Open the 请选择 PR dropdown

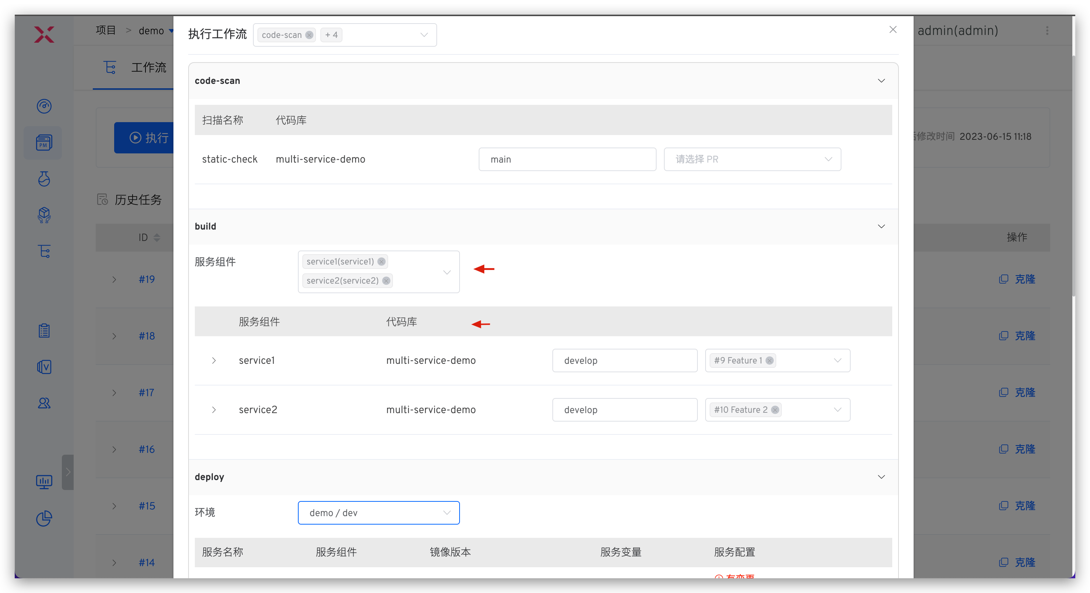[x=752, y=159]
